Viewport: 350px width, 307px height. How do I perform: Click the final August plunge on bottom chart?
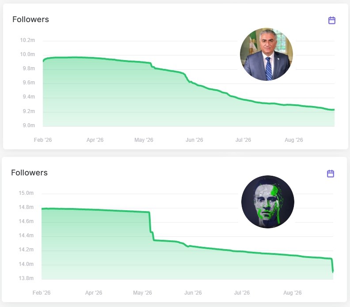(x=332, y=265)
